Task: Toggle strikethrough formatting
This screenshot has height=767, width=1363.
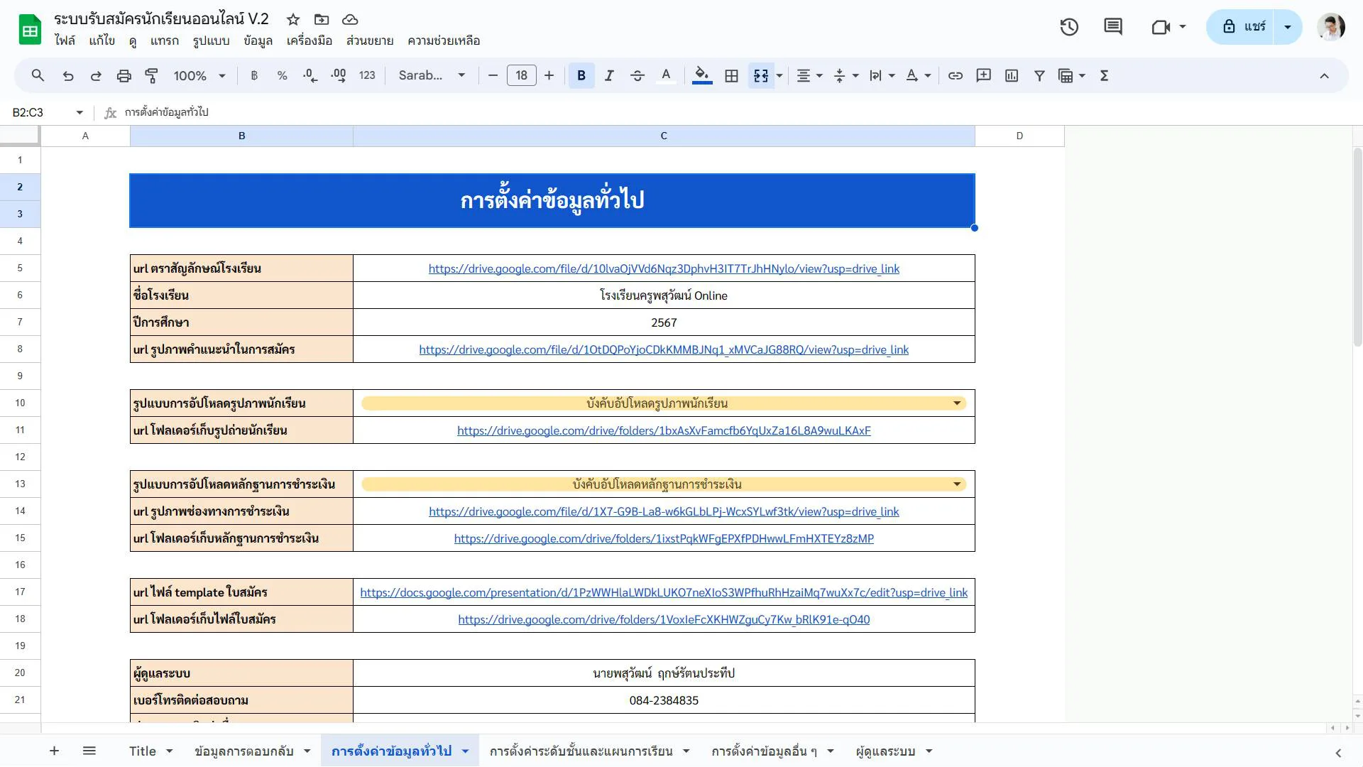Action: pos(637,75)
